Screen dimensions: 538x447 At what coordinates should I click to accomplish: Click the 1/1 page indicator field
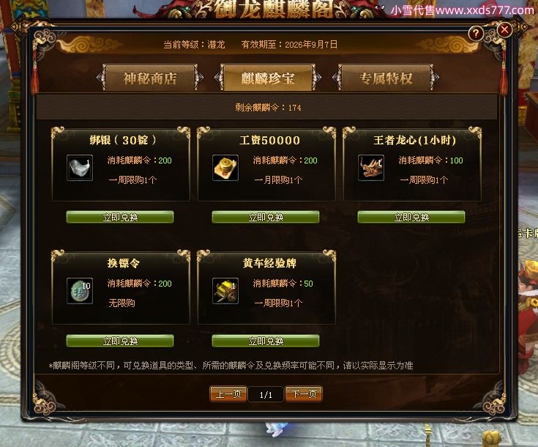[x=266, y=394]
